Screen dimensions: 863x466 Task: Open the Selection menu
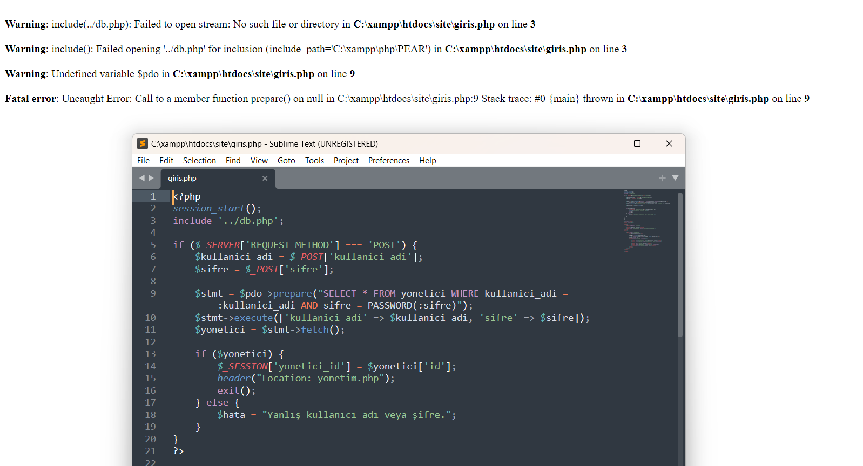click(199, 161)
